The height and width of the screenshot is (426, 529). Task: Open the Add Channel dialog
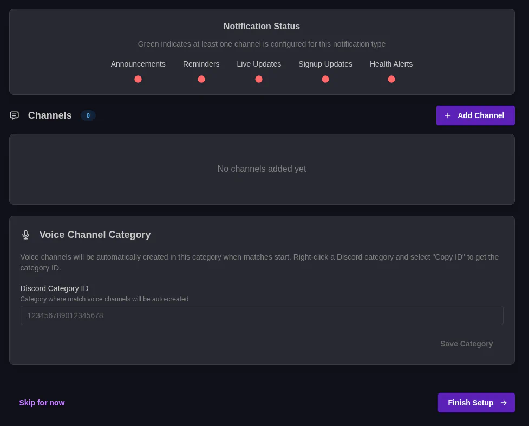point(475,115)
